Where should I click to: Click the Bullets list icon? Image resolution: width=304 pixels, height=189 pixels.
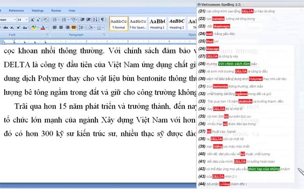pyautogui.click(x=55, y=20)
